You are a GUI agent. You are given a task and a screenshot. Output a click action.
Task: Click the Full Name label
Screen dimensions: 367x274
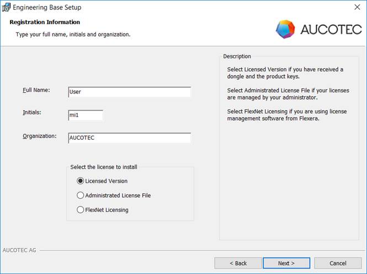click(36, 90)
